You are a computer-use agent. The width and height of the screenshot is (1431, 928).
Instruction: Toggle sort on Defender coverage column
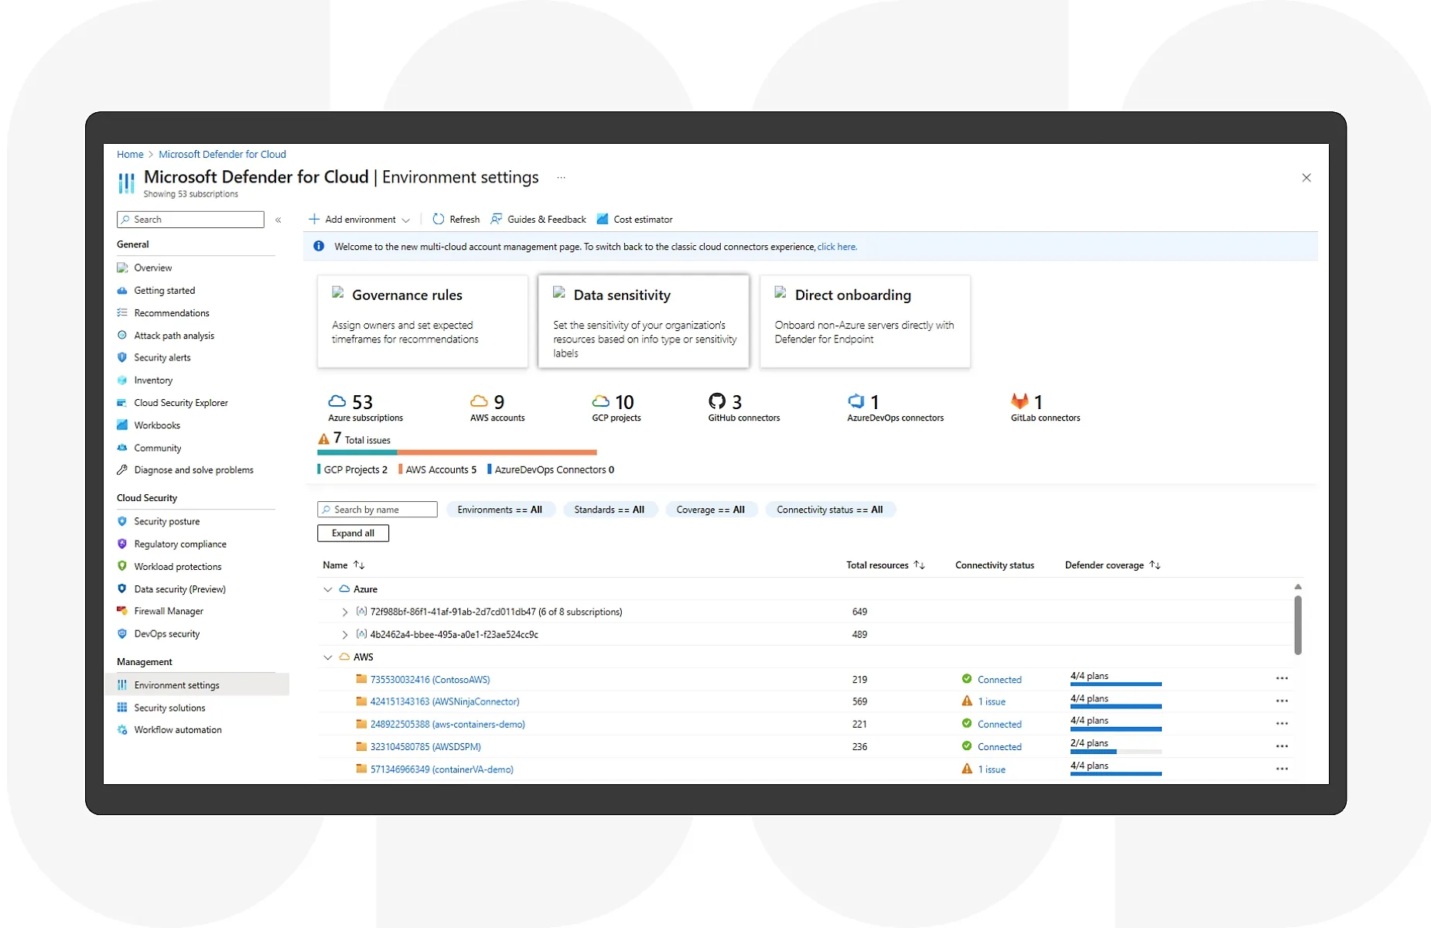coord(1155,565)
